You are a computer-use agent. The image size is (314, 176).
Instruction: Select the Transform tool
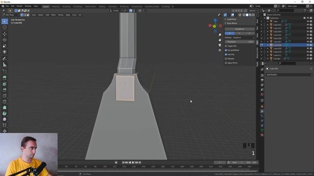(x=4, y=52)
